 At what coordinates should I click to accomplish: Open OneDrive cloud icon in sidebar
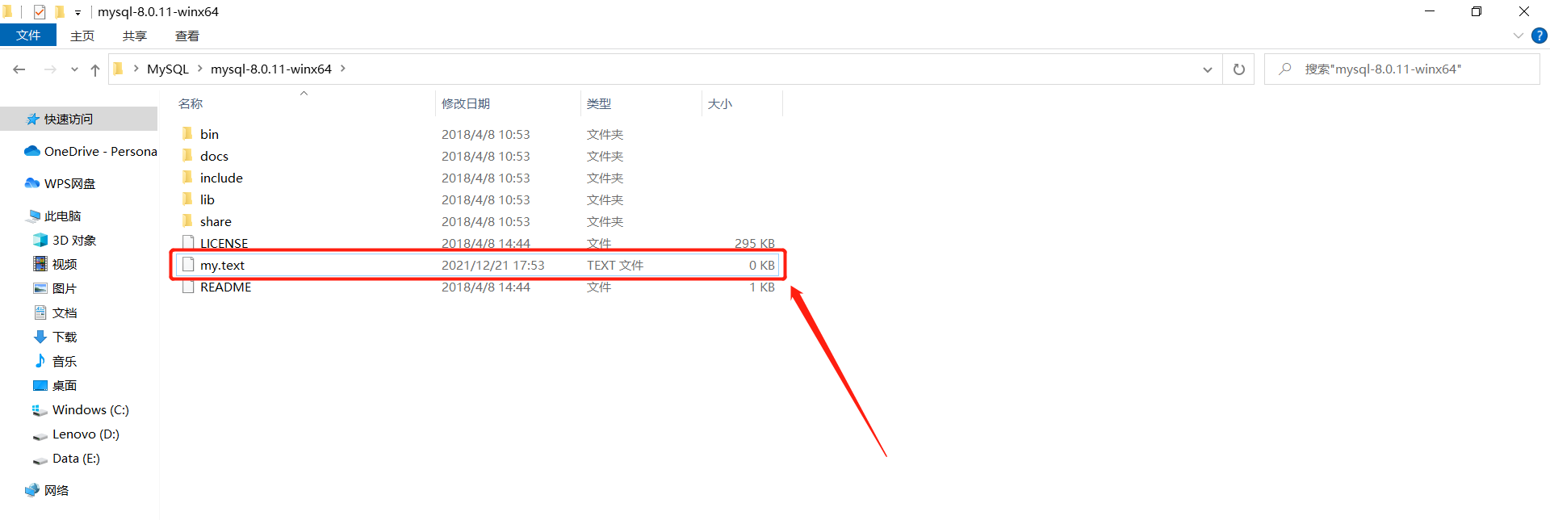click(x=32, y=151)
